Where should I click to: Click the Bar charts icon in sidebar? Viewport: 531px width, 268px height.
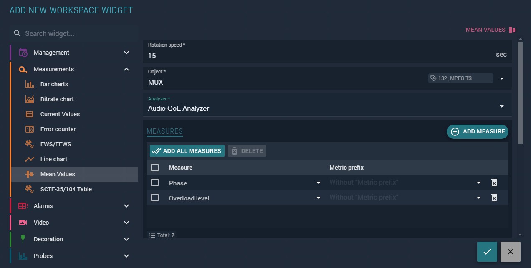point(30,84)
